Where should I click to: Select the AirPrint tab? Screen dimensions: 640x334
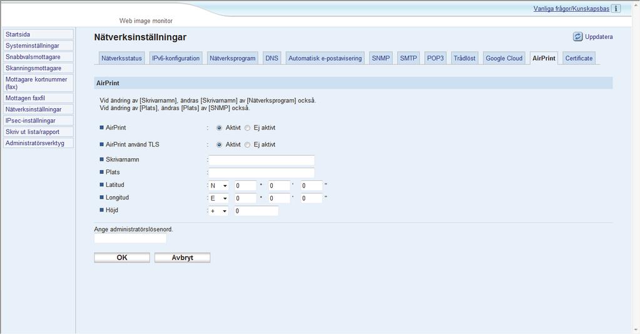[x=544, y=58]
